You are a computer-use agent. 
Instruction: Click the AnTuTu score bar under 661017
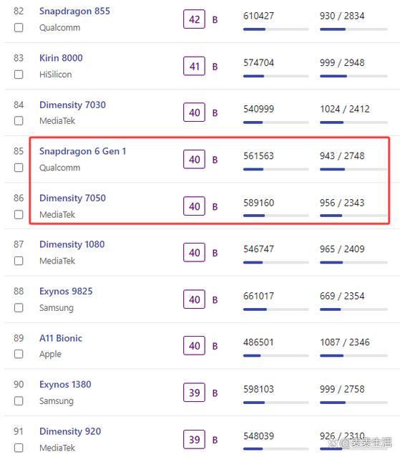276,309
